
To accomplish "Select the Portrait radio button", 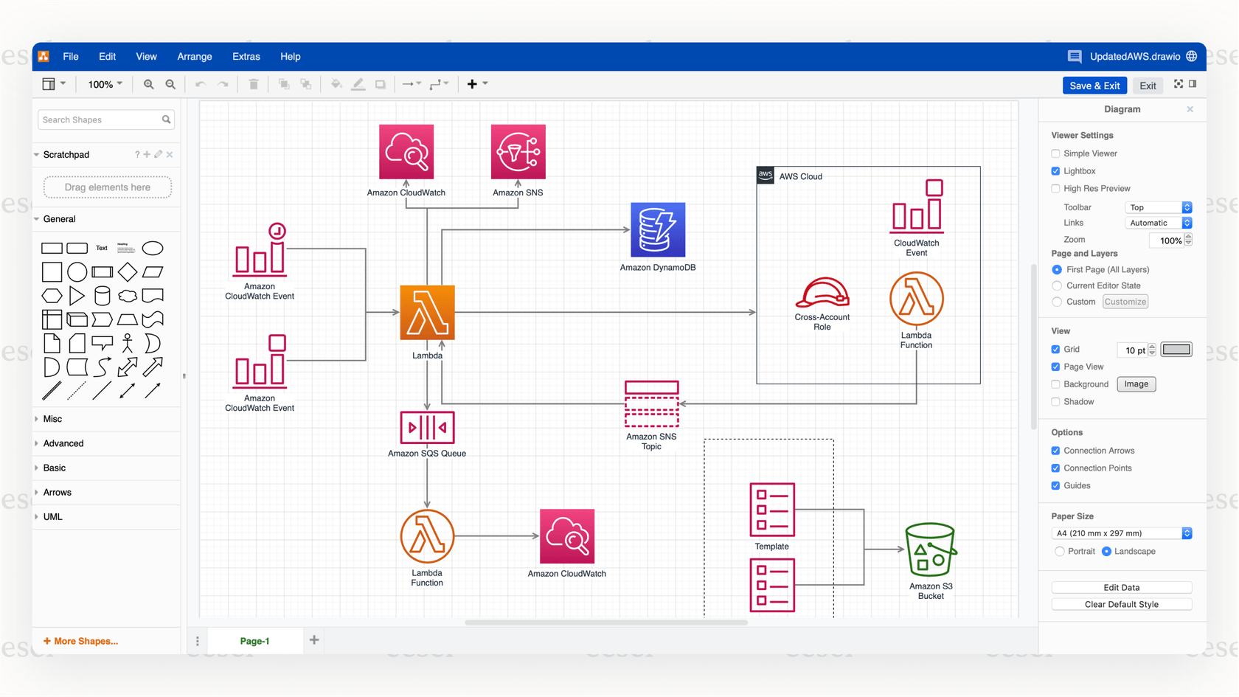I will pos(1058,551).
